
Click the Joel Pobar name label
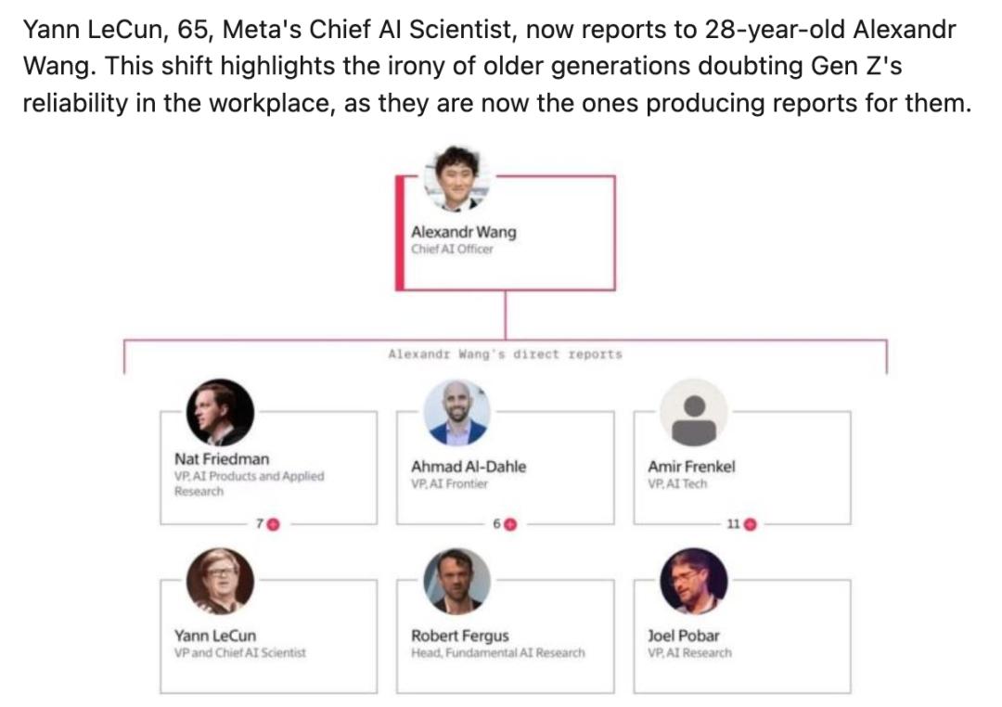pyautogui.click(x=683, y=636)
